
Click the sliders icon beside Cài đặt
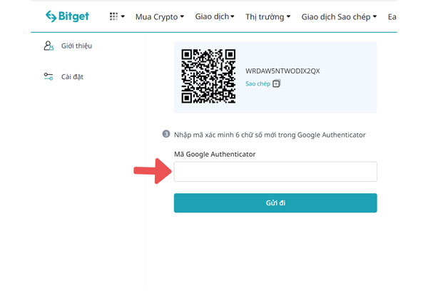pyautogui.click(x=49, y=76)
